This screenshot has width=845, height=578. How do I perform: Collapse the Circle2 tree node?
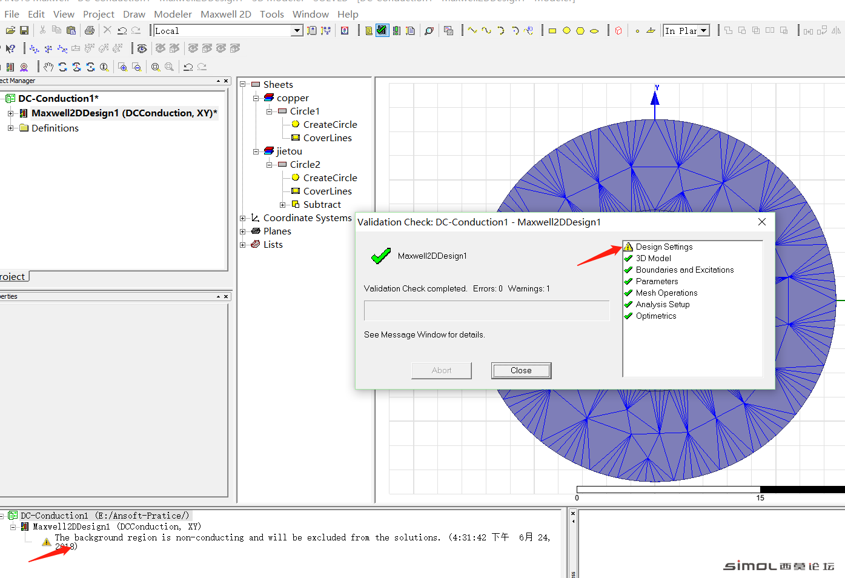pos(270,165)
